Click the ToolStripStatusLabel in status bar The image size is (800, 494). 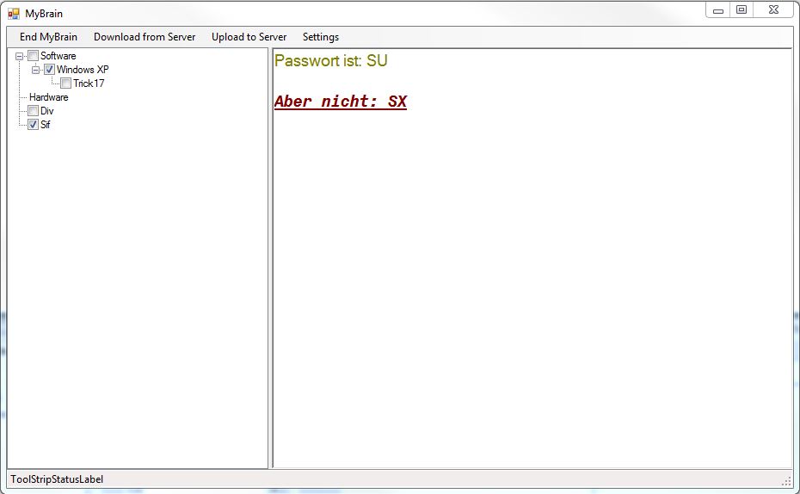[57, 479]
